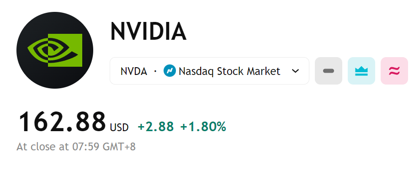The image size is (414, 170).
Task: Click the Nasdaq round blue exchange icon
Action: tap(170, 71)
